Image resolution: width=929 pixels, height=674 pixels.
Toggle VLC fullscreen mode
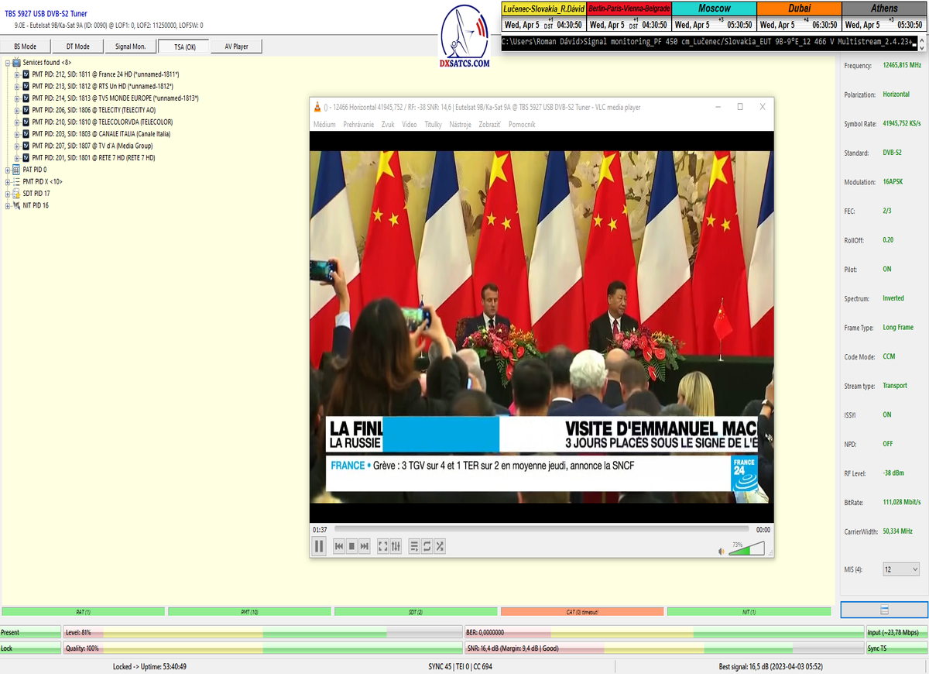pos(382,546)
